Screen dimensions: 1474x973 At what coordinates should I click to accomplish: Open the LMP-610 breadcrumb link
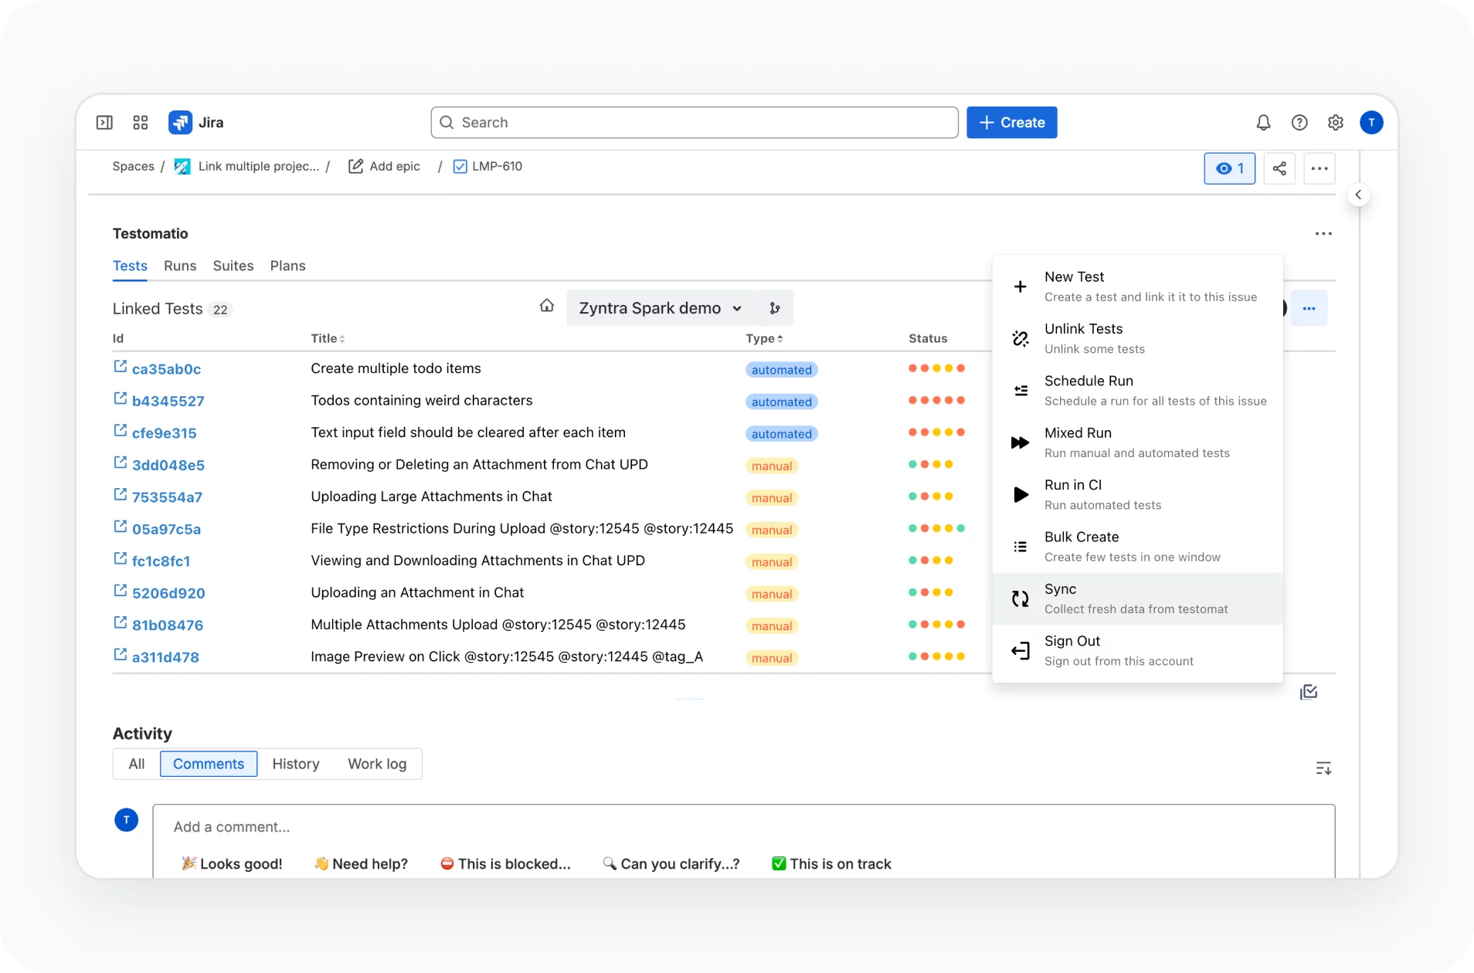click(x=487, y=166)
